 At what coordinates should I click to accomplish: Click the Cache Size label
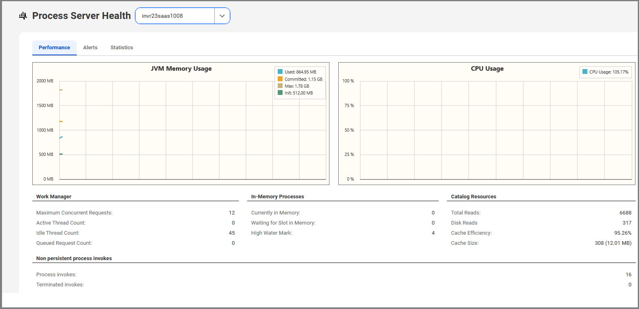465,243
